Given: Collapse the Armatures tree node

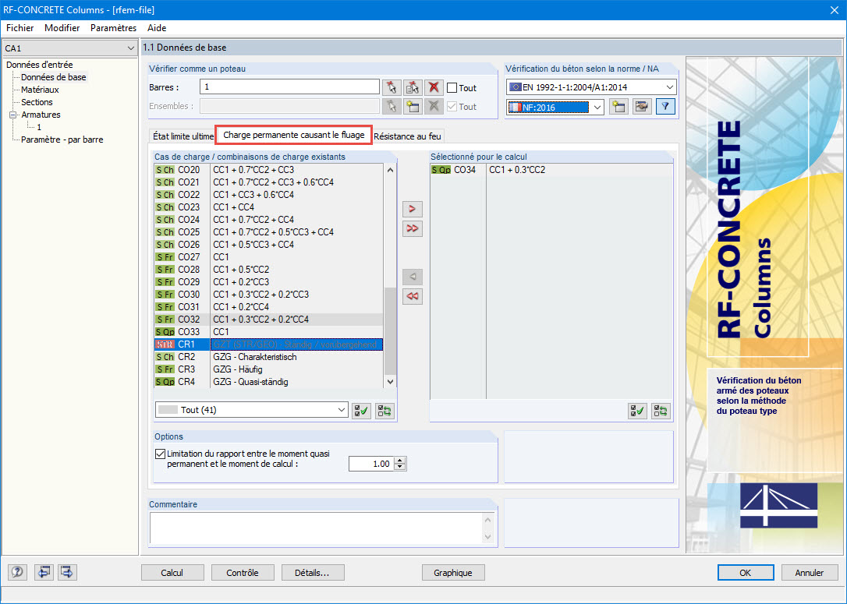Looking at the screenshot, I should pyautogui.click(x=13, y=115).
